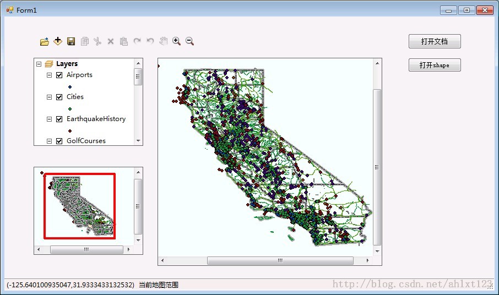Click the Form1 window icon
This screenshot has width=499, height=295.
point(10,10)
